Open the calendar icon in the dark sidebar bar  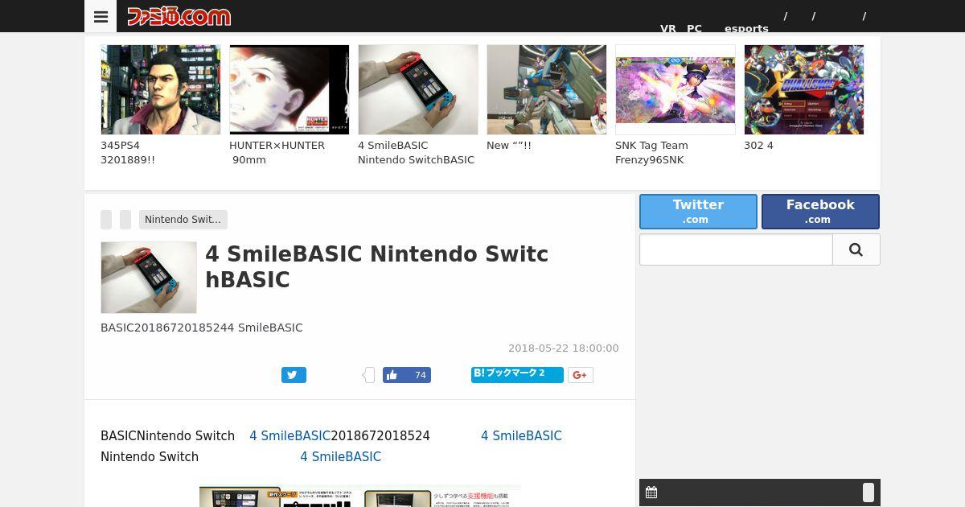pyautogui.click(x=651, y=493)
